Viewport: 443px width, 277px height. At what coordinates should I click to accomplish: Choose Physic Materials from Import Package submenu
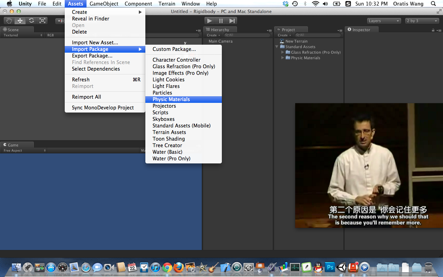click(183, 99)
